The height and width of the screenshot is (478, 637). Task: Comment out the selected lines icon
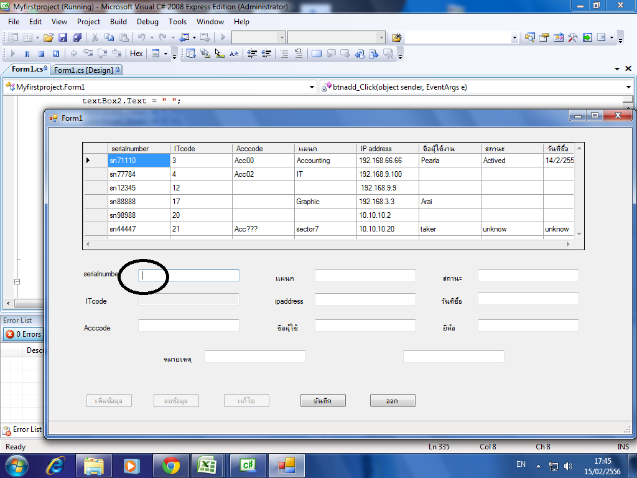click(x=284, y=54)
